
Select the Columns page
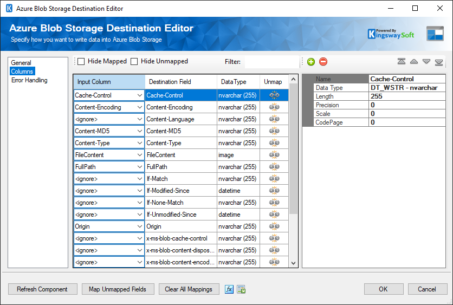click(22, 72)
